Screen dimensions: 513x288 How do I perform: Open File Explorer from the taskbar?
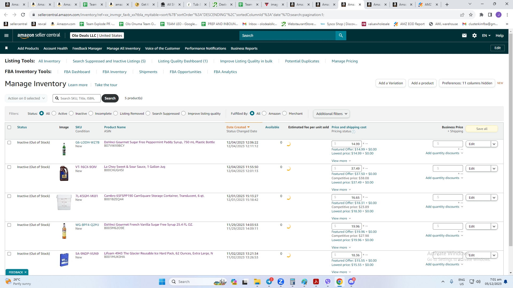[x=257, y=282]
